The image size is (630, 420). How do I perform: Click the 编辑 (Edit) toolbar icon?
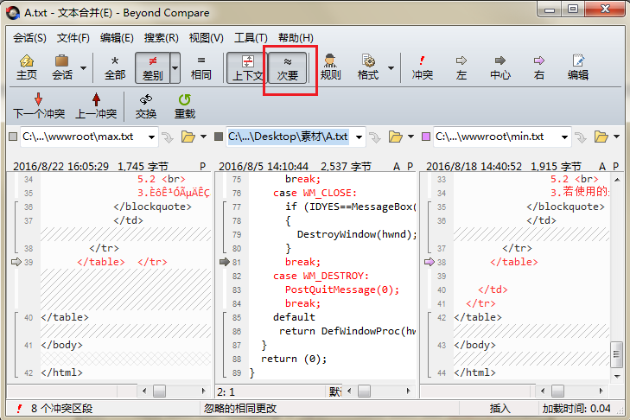click(578, 67)
